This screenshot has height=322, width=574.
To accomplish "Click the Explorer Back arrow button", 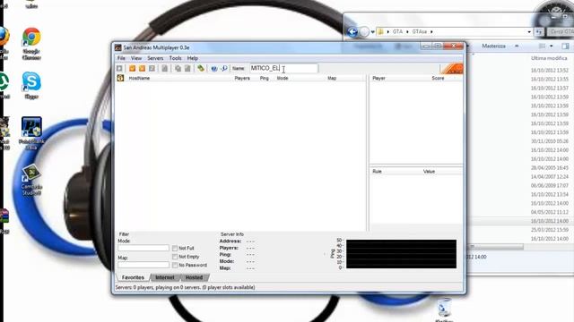I will (352, 32).
